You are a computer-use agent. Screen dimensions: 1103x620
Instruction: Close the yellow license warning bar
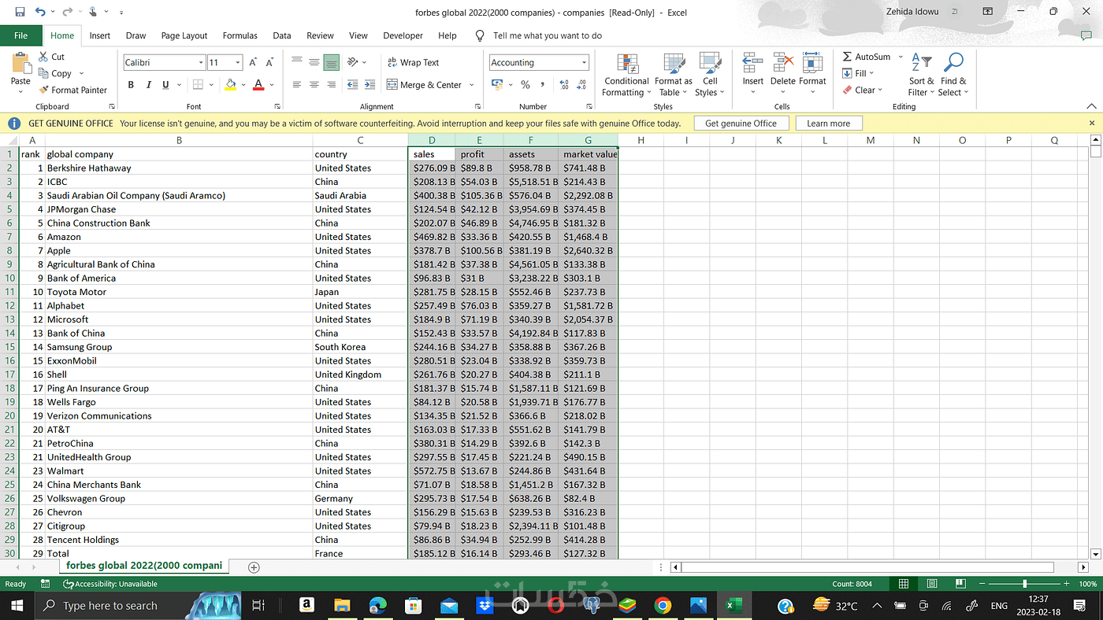(1092, 124)
